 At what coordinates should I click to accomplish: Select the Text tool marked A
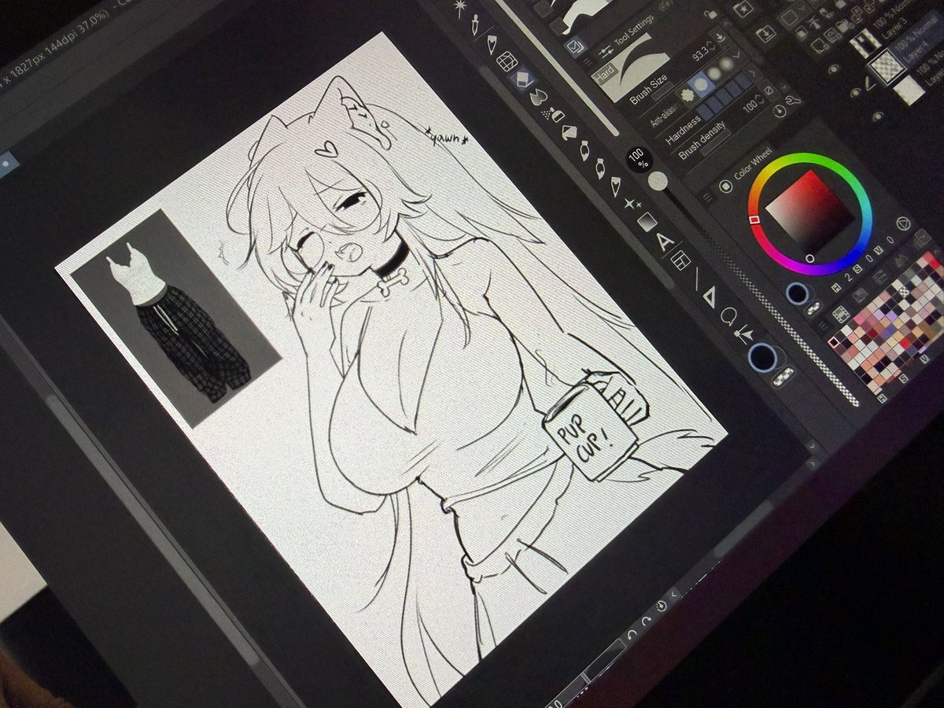[666, 242]
